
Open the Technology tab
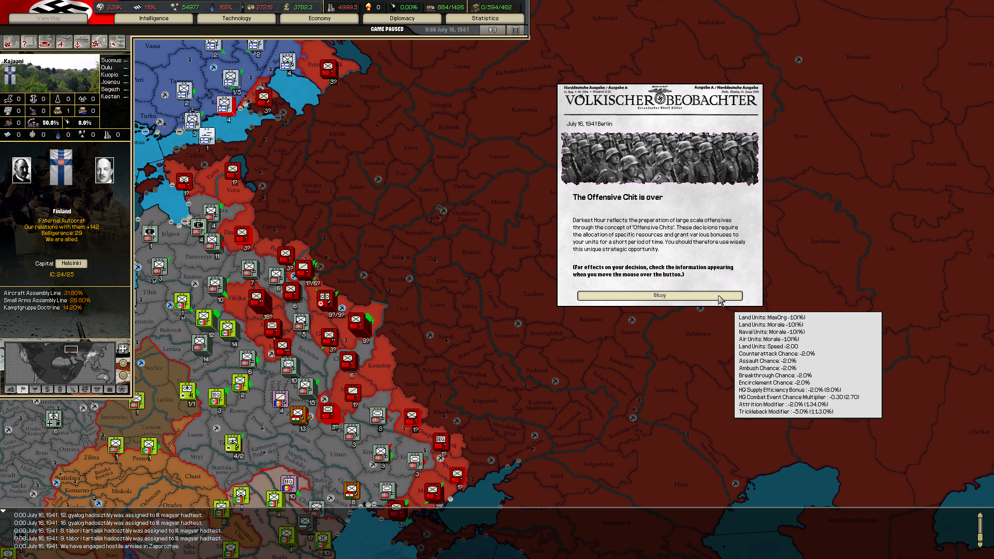pyautogui.click(x=236, y=18)
